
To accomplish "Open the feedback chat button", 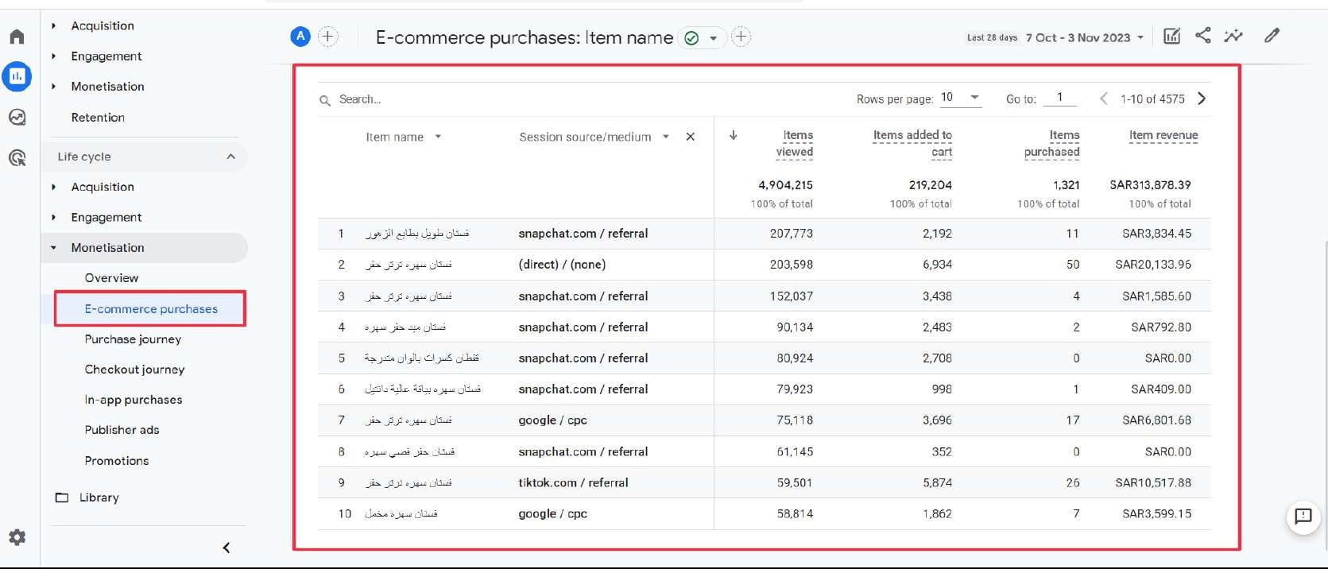I will [x=1303, y=517].
